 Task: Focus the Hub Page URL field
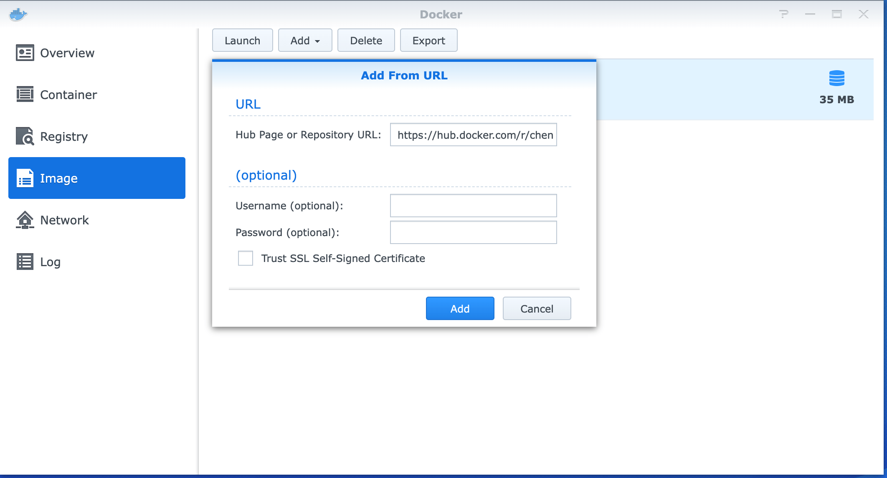[x=473, y=135]
